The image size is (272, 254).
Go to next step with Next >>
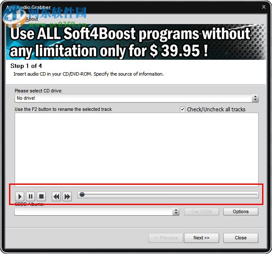click(201, 238)
